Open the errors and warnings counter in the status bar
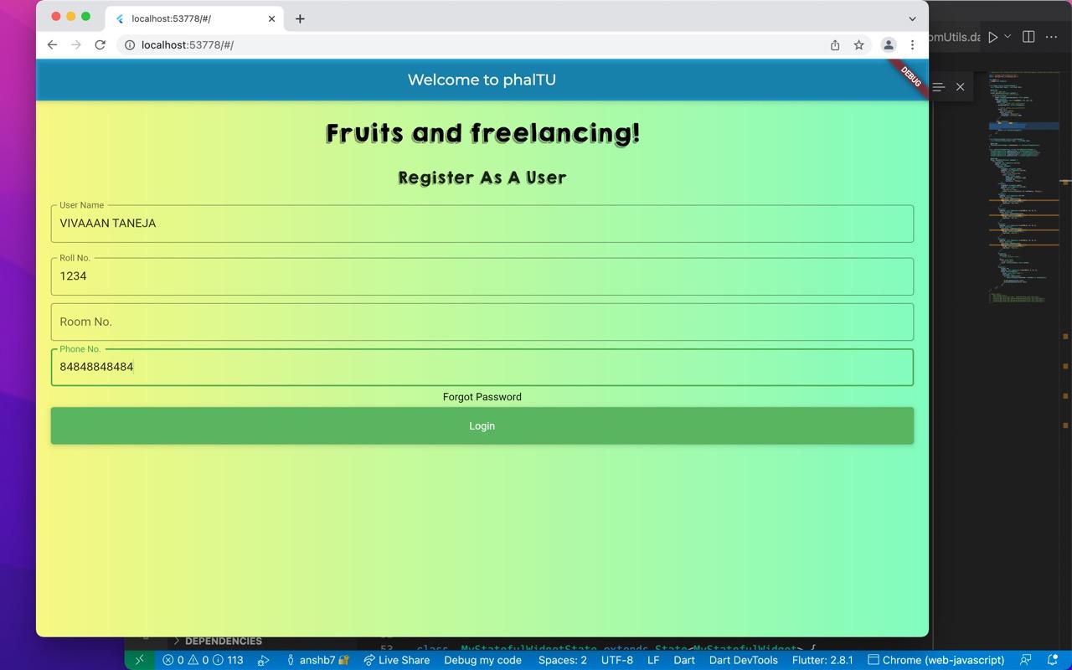Viewport: 1072px width, 670px height. [203, 660]
